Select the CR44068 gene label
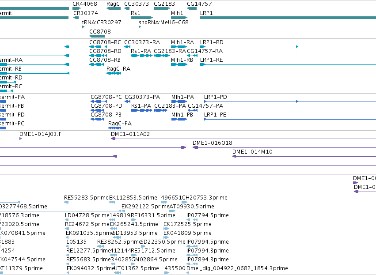Image resolution: width=376 pixels, height=275 pixels. point(85,4)
